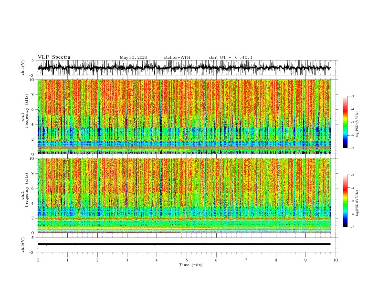Click the lower log(PSD) colorbar label
This screenshot has width=378, height=292.
click(x=357, y=204)
